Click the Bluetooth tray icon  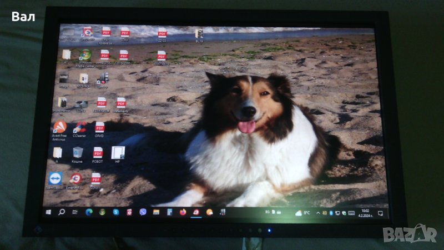tap(331, 213)
